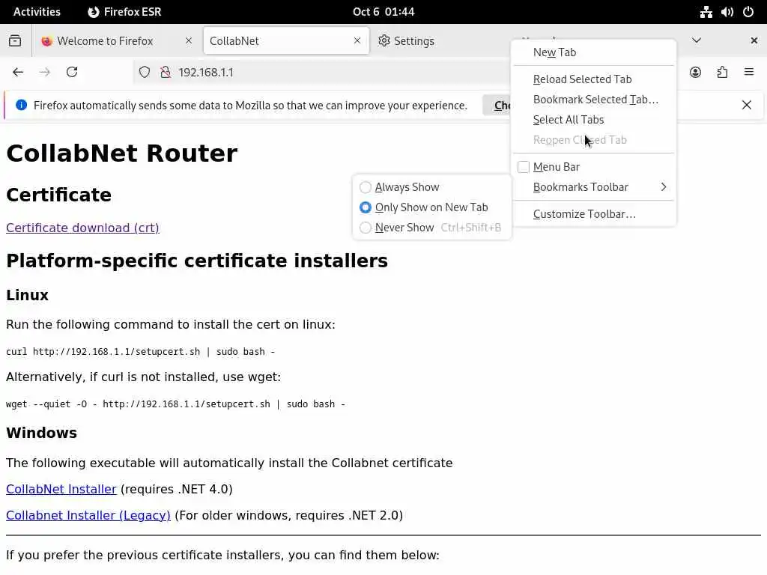Image resolution: width=767 pixels, height=575 pixels.
Task: Go back using the back arrow
Action: 18,73
